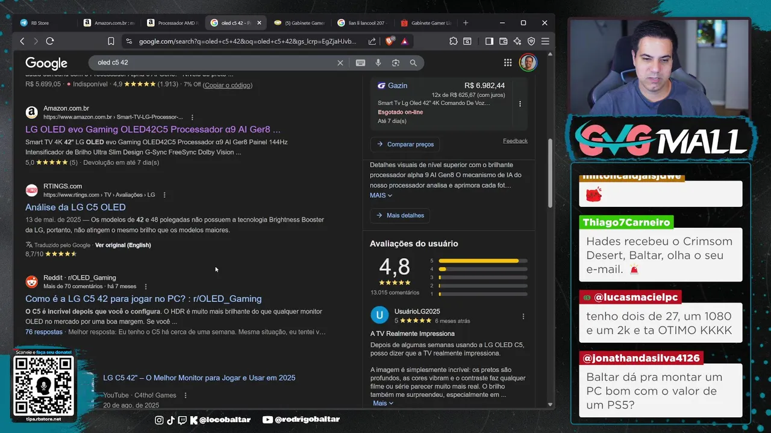Click in the Google search field
The height and width of the screenshot is (433, 771).
click(x=214, y=63)
